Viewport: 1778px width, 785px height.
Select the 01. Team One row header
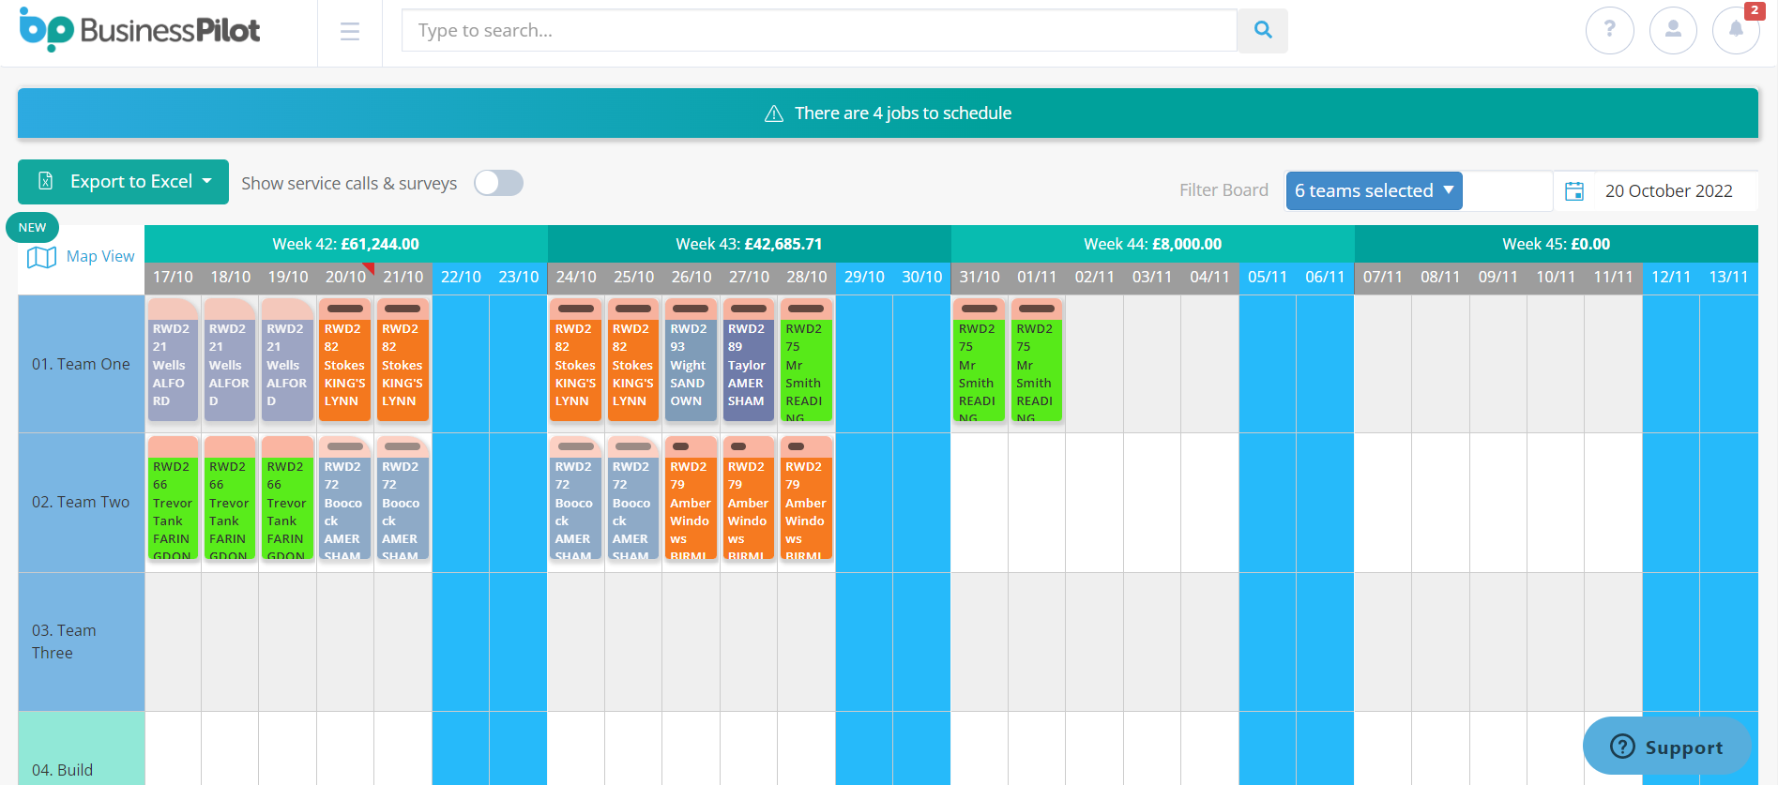(x=81, y=364)
